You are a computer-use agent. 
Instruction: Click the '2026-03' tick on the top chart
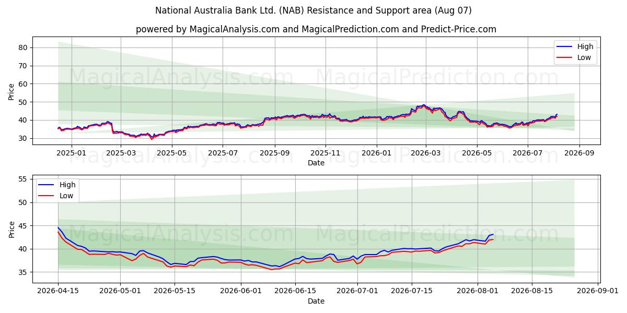click(x=425, y=153)
